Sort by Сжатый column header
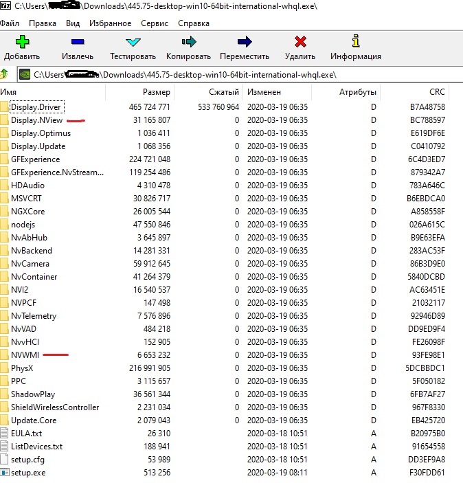 coord(209,92)
